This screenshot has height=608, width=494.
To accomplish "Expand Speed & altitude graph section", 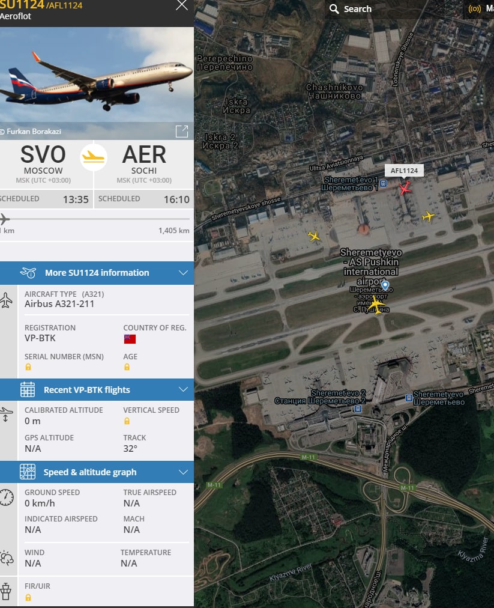I will click(97, 472).
